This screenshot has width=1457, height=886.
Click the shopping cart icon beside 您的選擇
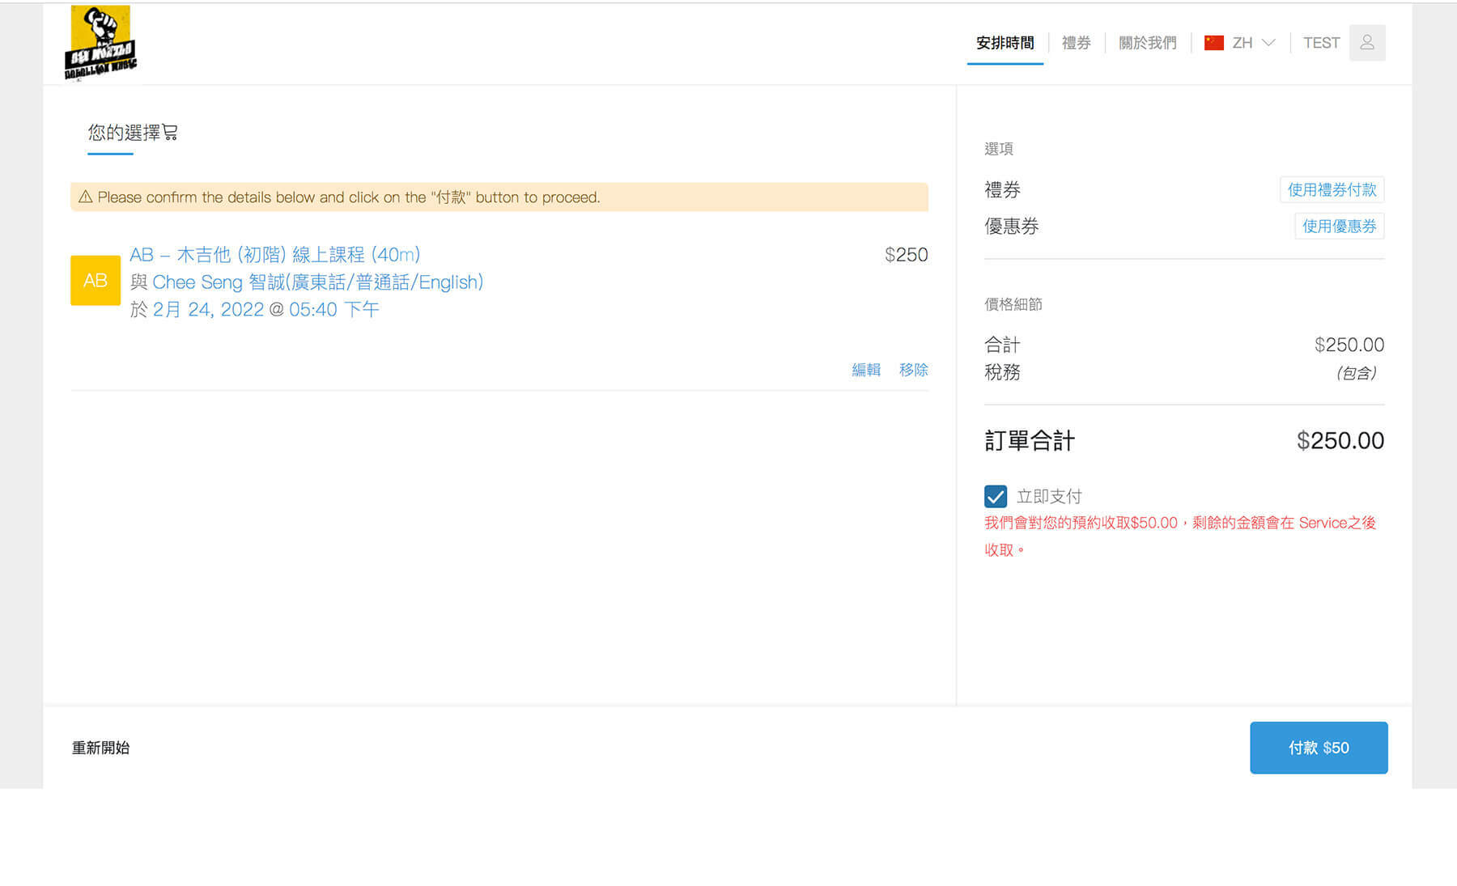(x=170, y=133)
